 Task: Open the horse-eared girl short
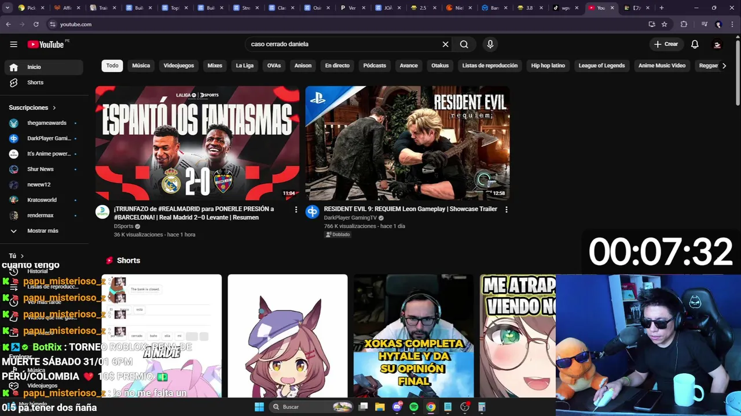tap(288, 336)
